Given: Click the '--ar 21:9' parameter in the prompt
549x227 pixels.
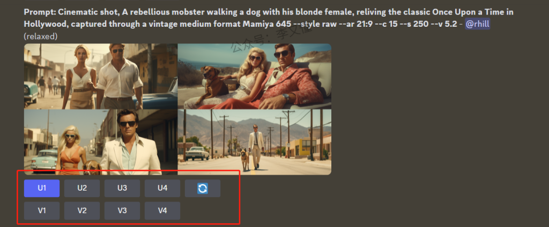Looking at the screenshot, I should [354, 25].
